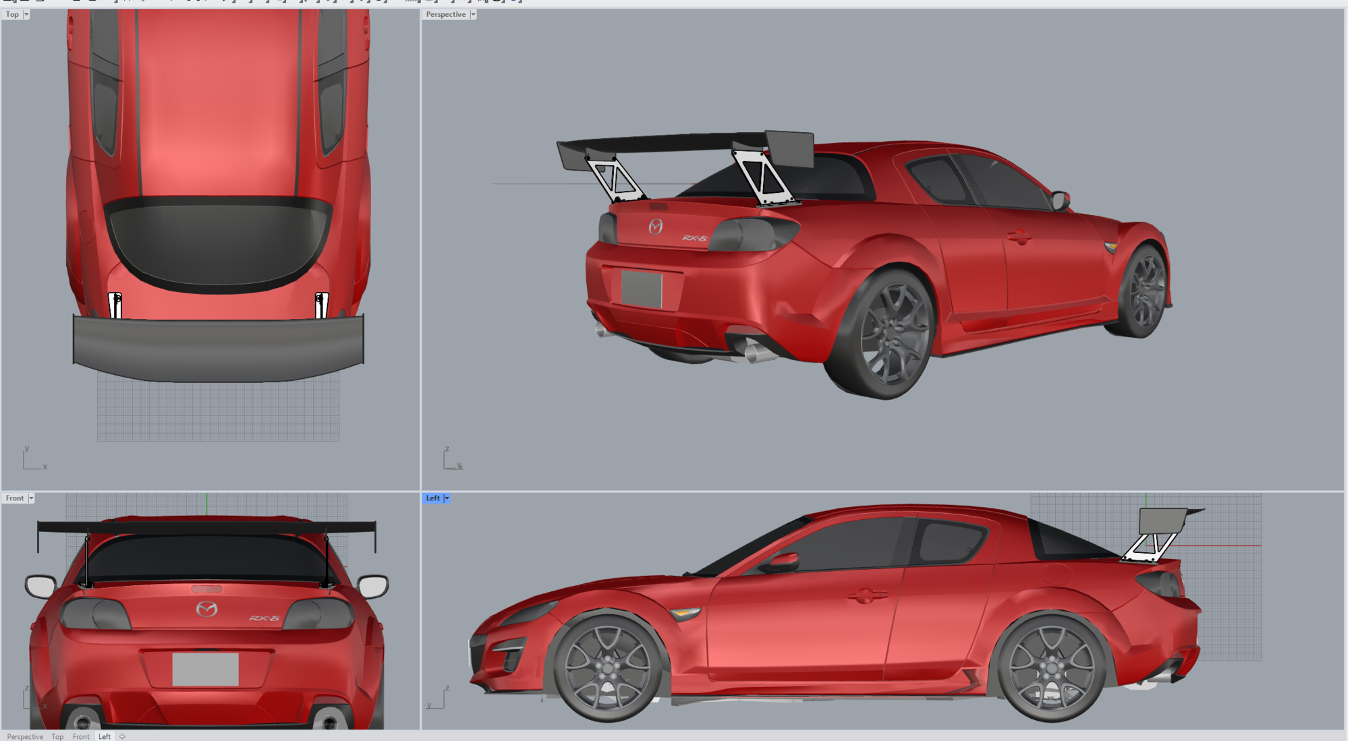Open the Top viewport dropdown arrow
This screenshot has height=741, width=1348.
click(26, 14)
